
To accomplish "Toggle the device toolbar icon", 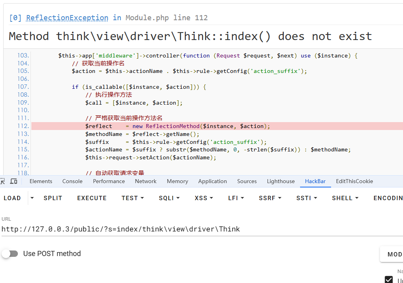I will 14,181.
